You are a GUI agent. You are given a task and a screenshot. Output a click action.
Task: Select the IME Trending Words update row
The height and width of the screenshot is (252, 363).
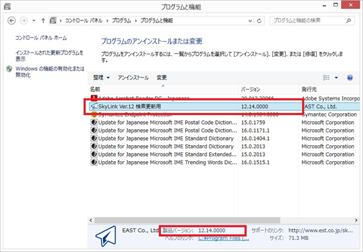(225, 162)
